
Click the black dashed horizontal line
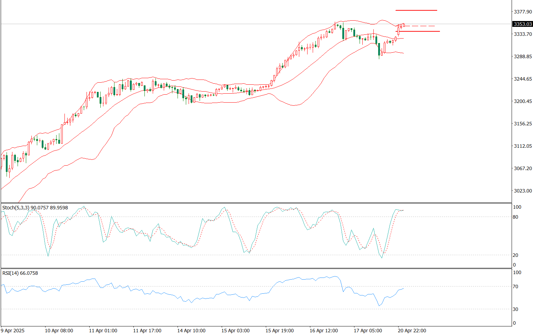[421, 26]
